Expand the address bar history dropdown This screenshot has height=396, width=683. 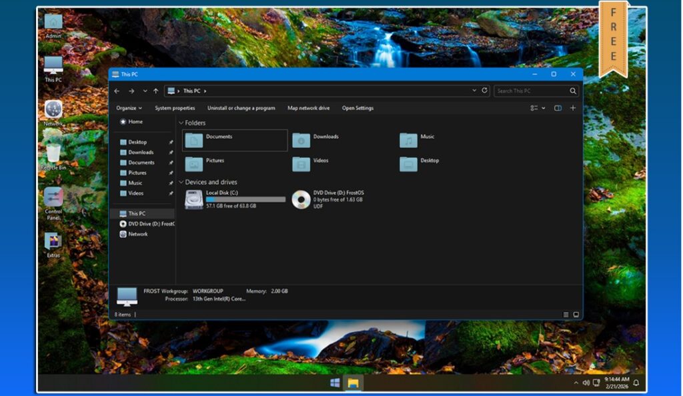click(474, 91)
